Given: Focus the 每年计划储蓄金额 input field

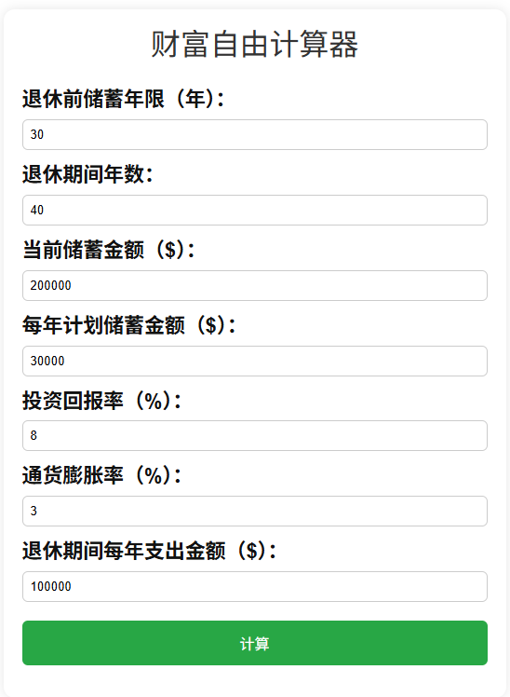Looking at the screenshot, I should pyautogui.click(x=255, y=361).
